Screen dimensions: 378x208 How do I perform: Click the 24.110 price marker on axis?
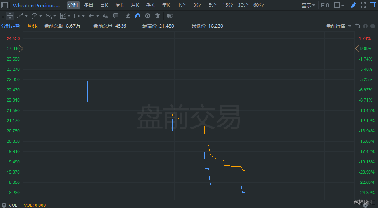coord(13,49)
